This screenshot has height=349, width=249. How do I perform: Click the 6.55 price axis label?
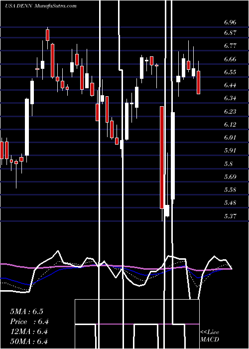click(230, 72)
